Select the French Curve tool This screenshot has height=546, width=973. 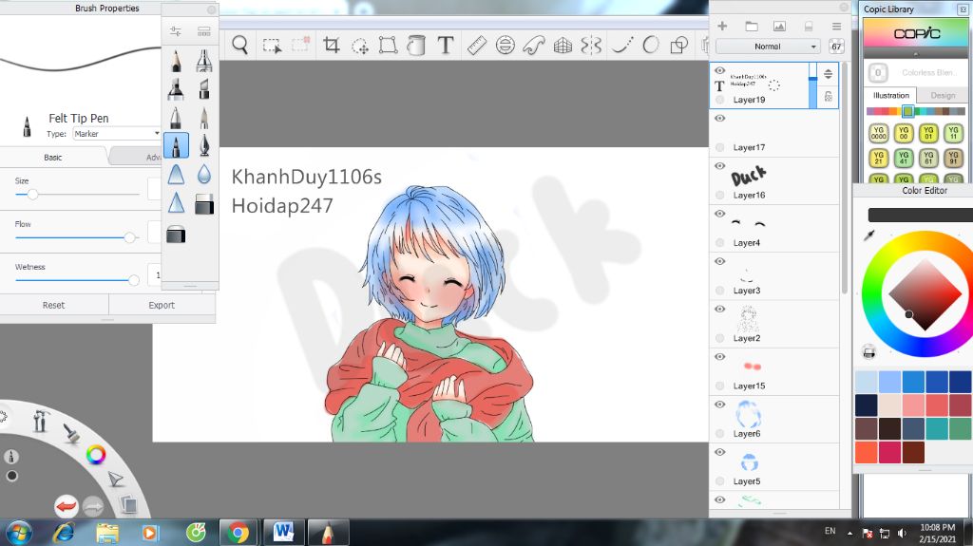point(534,45)
